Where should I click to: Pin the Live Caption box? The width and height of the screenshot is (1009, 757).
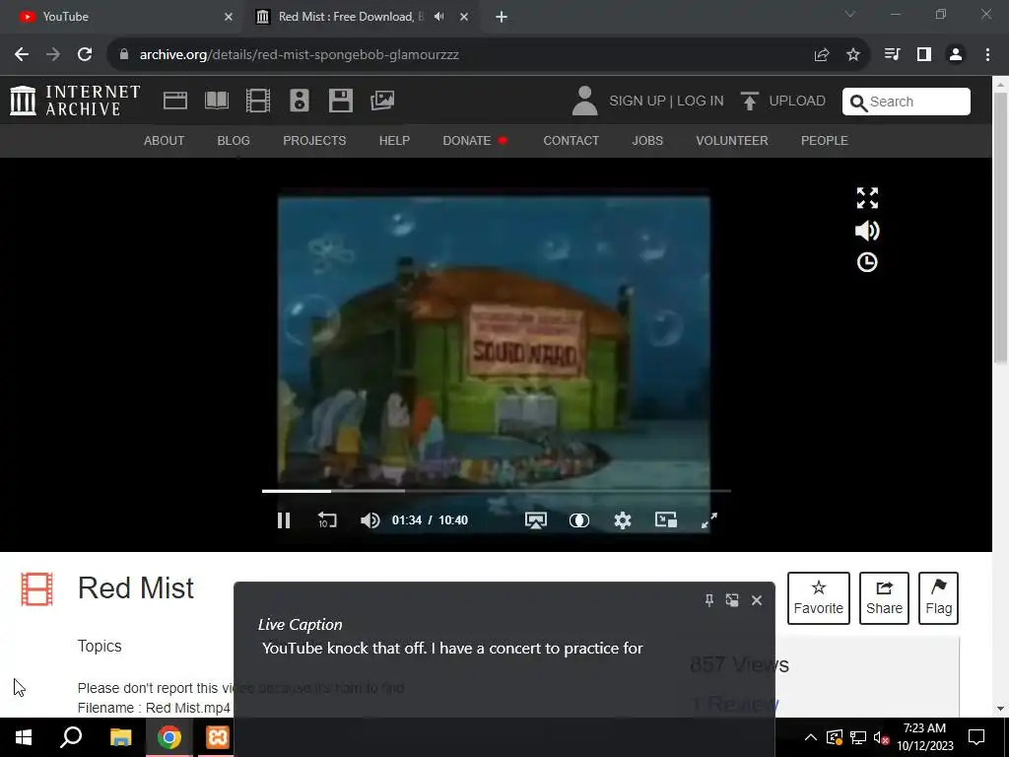[709, 600]
